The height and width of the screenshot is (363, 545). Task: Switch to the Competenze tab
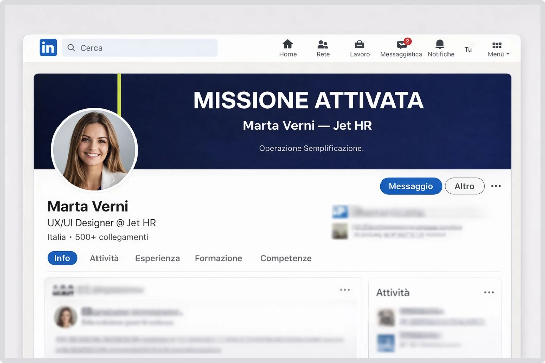(286, 258)
